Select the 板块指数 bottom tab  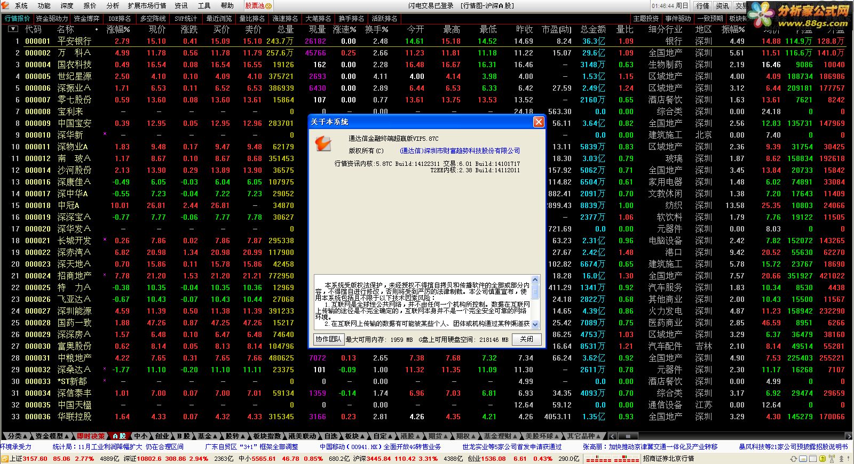(266, 436)
